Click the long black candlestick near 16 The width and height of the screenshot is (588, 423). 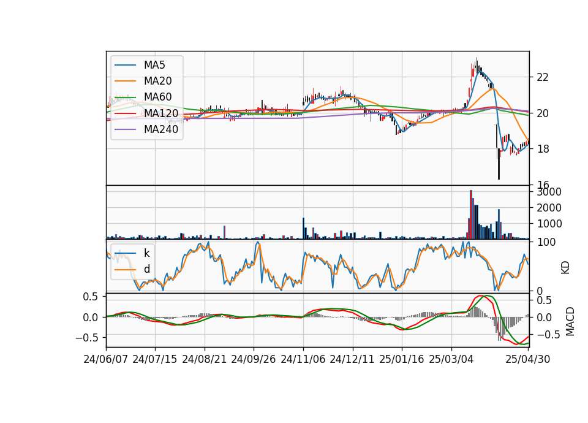499,164
